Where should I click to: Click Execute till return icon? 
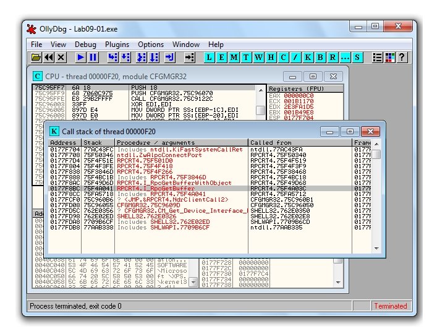170,58
